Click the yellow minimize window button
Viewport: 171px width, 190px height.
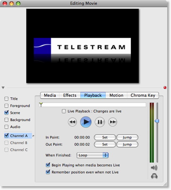click(x=11, y=3)
